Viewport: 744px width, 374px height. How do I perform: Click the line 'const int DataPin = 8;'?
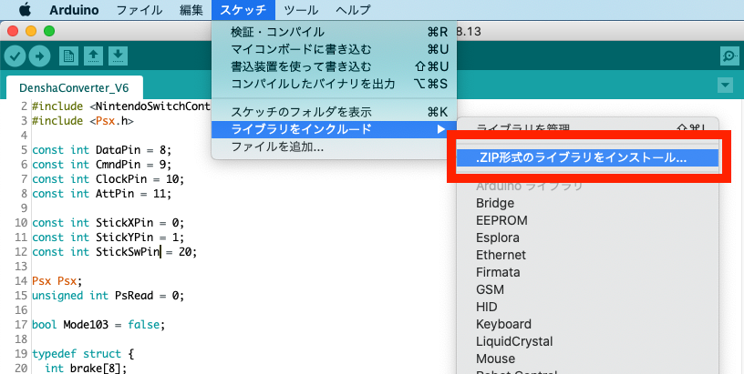pos(101,150)
